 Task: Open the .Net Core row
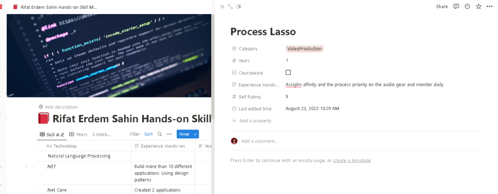56,190
